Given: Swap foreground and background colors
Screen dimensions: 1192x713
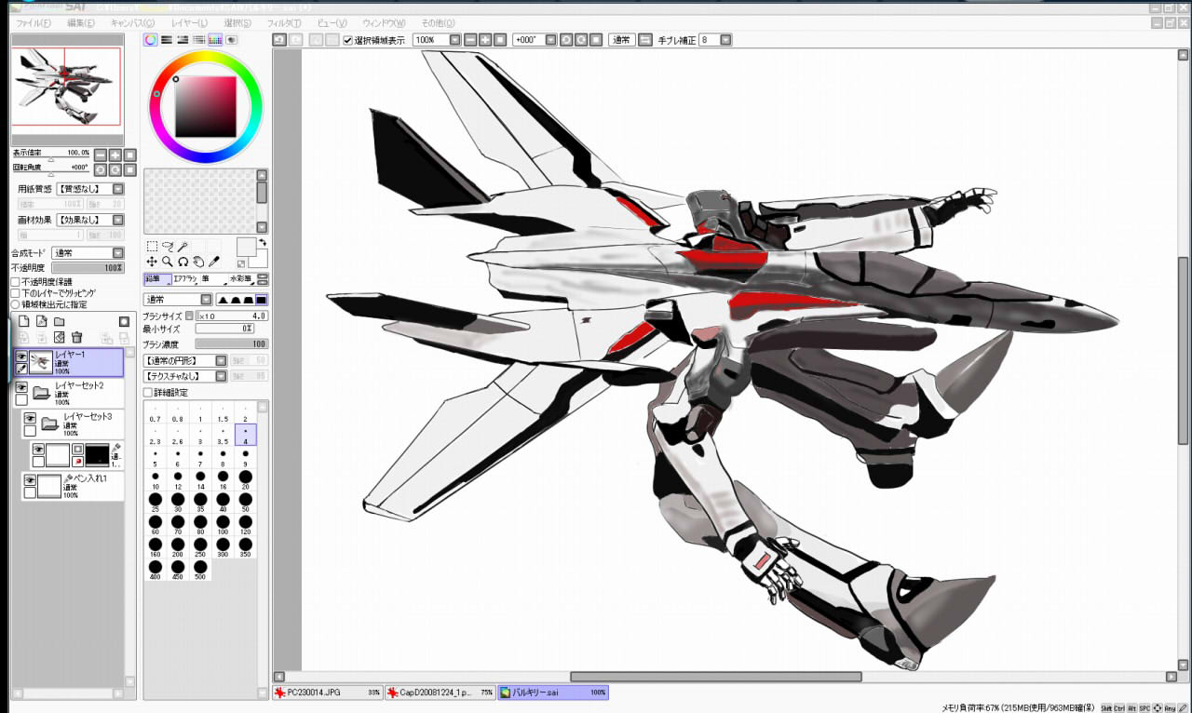Looking at the screenshot, I should point(263,243).
